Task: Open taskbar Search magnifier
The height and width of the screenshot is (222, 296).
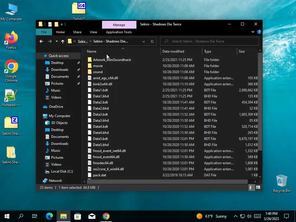Action: [x=21, y=216]
